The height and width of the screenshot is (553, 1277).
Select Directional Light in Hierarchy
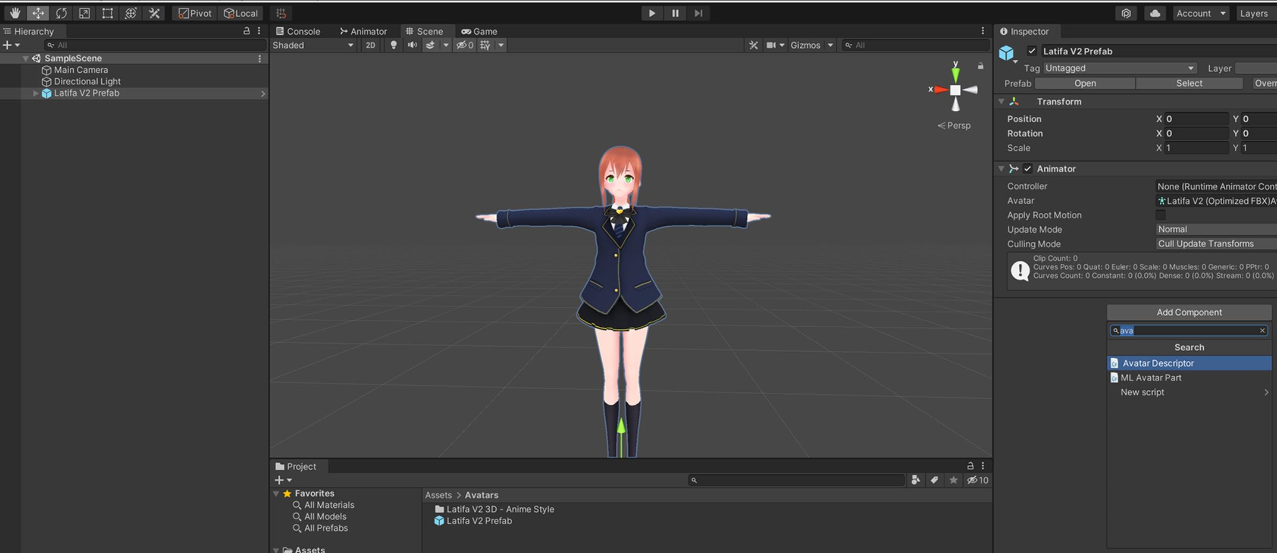(87, 81)
